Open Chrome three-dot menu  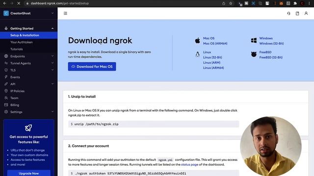pyautogui.click(x=309, y=3)
